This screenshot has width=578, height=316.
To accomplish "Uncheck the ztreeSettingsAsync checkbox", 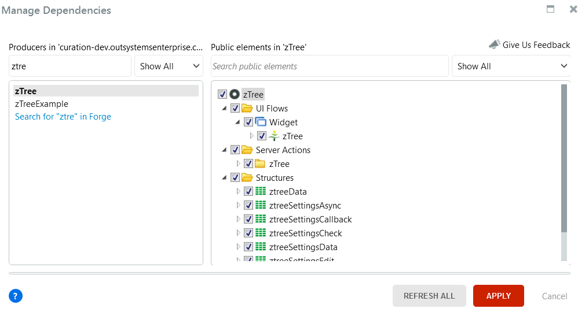I will click(x=248, y=205).
